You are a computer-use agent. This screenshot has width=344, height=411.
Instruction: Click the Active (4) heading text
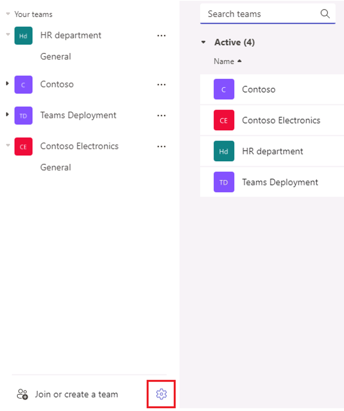click(x=234, y=42)
